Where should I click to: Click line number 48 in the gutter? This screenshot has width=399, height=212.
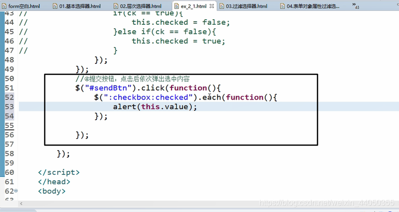pyautogui.click(x=9, y=60)
